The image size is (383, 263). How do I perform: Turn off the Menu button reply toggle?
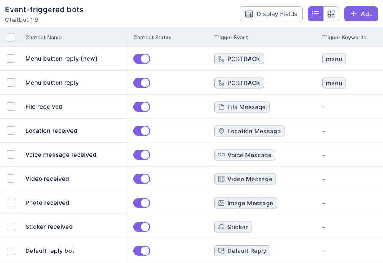(142, 83)
